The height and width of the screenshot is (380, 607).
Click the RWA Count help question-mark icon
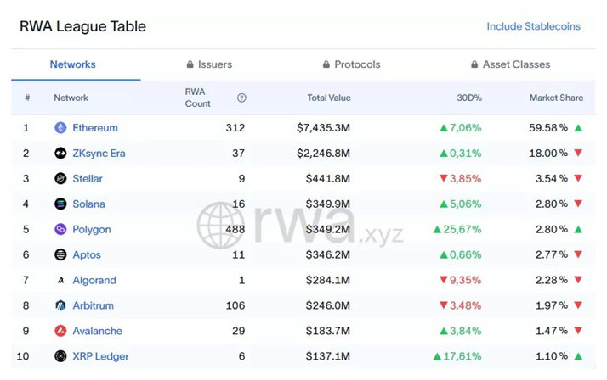pos(241,98)
